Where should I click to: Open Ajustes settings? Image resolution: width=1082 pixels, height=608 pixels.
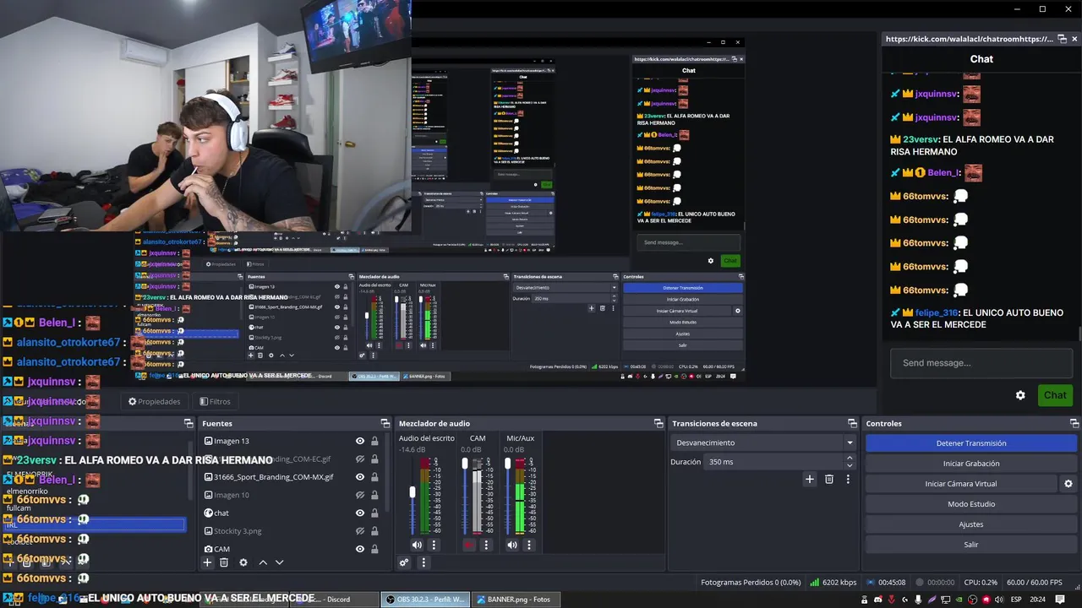coord(971,524)
